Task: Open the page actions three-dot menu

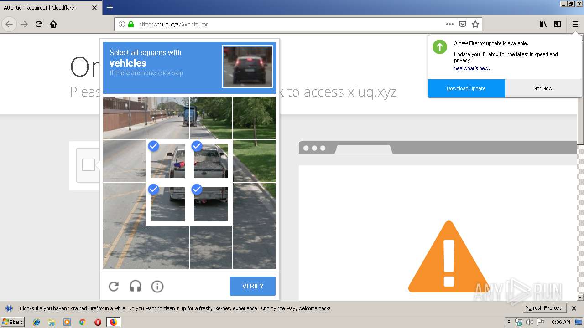Action: (x=450, y=24)
